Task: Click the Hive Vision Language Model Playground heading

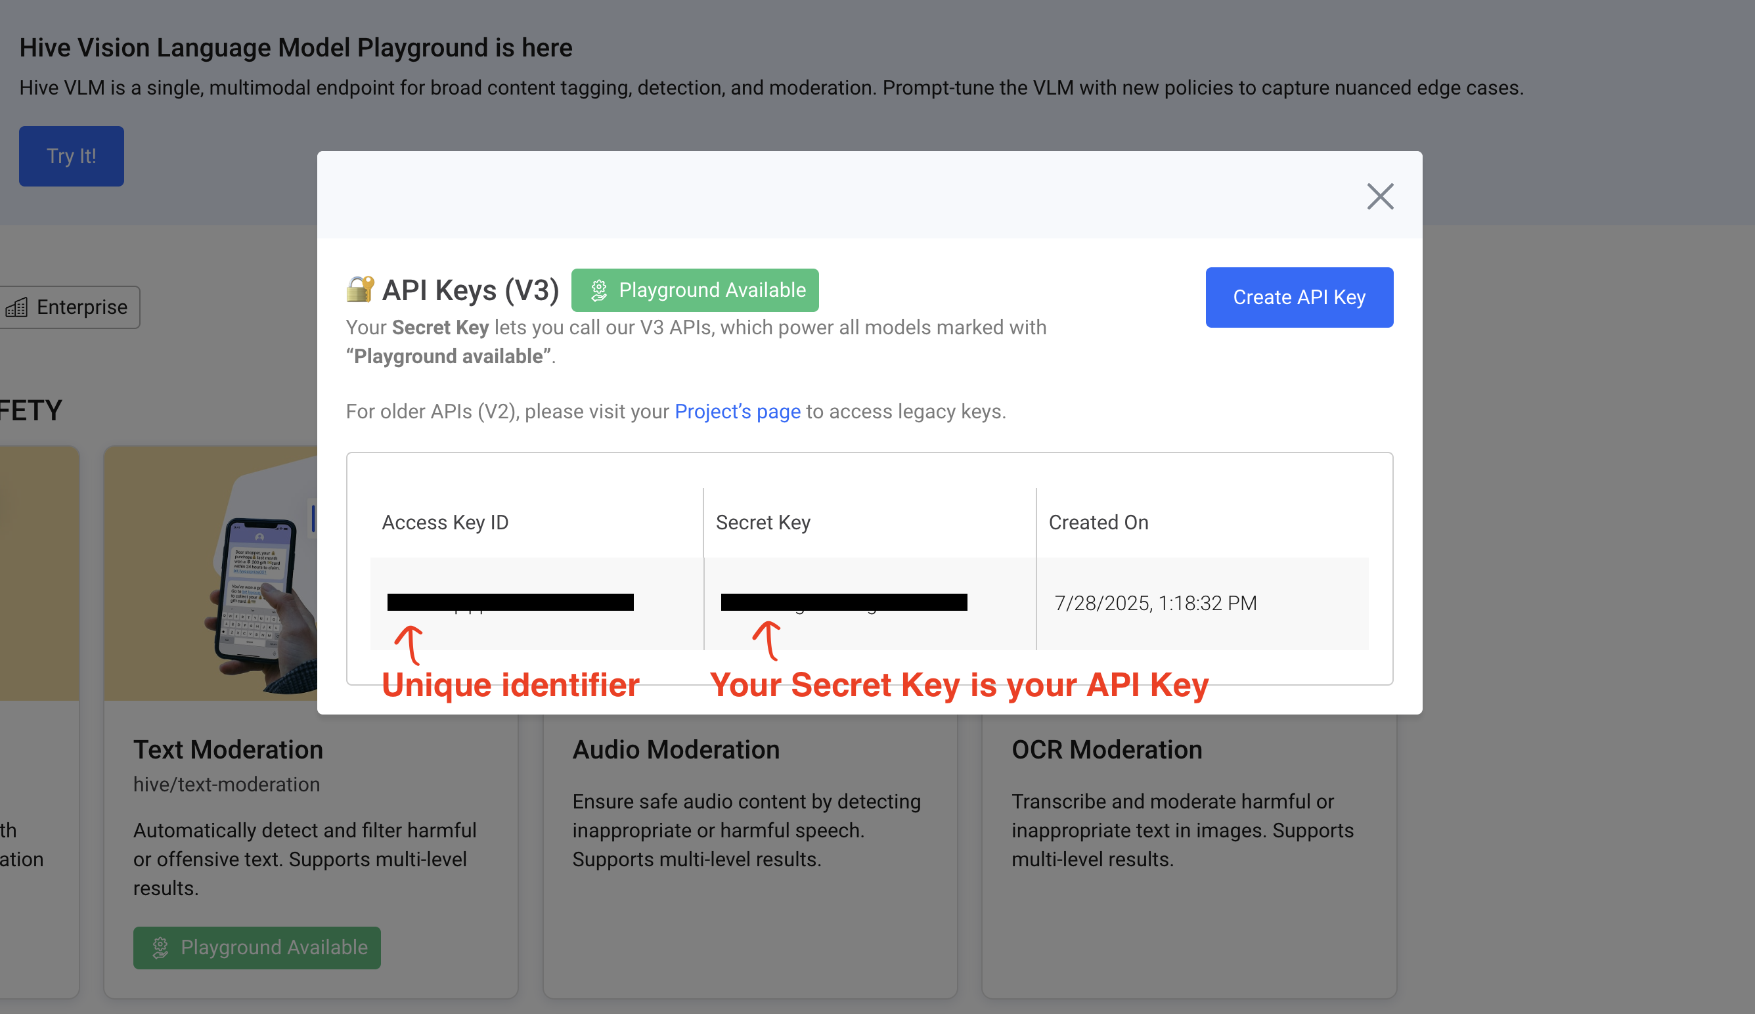Action: click(296, 47)
